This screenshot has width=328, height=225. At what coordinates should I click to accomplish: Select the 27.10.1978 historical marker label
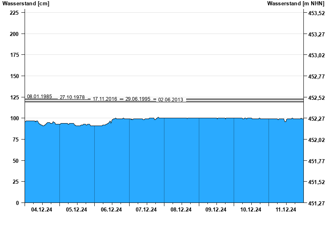(x=72, y=97)
